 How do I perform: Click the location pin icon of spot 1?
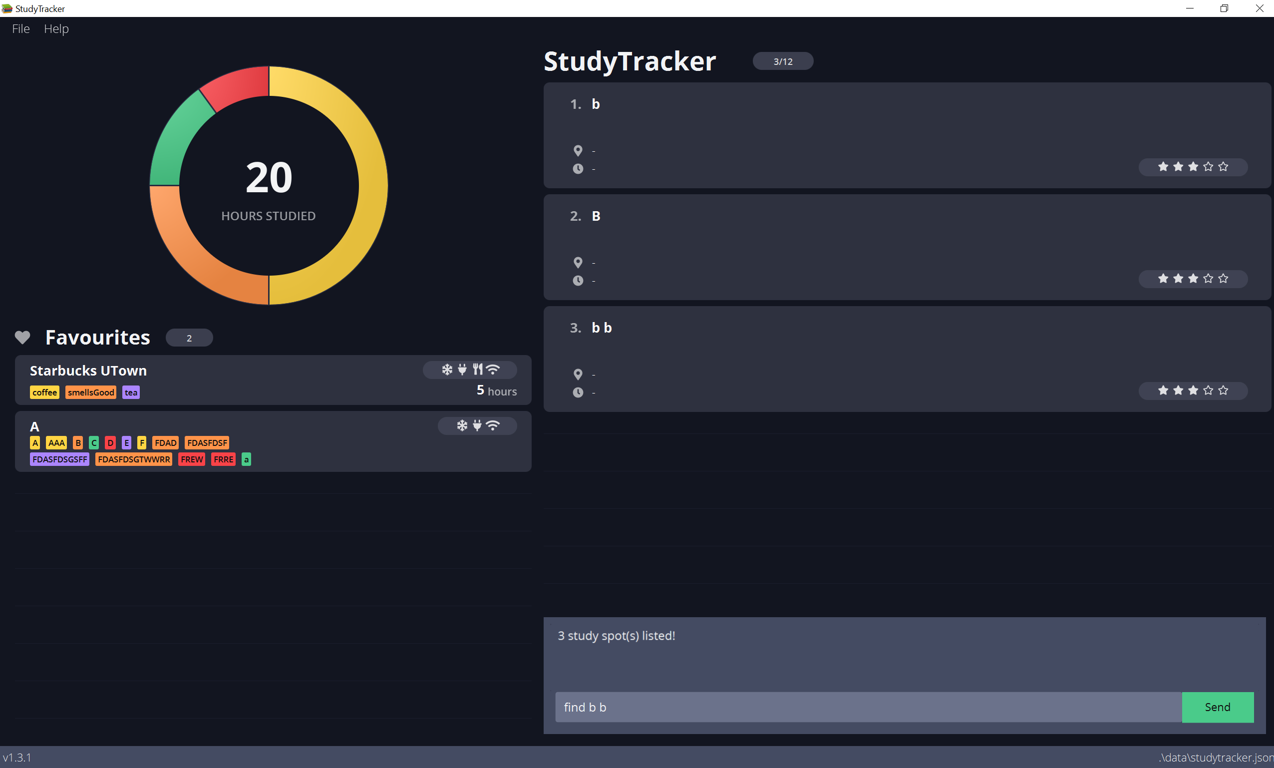point(578,150)
